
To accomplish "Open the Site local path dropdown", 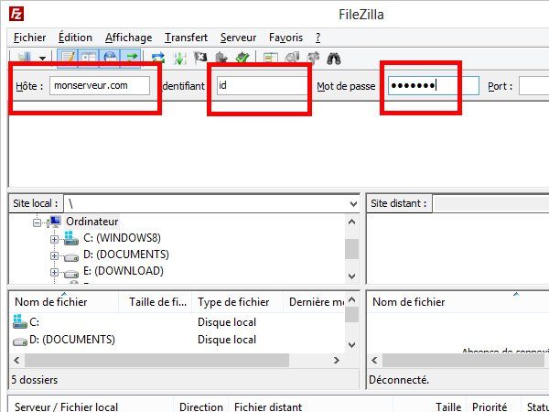I will point(353,204).
